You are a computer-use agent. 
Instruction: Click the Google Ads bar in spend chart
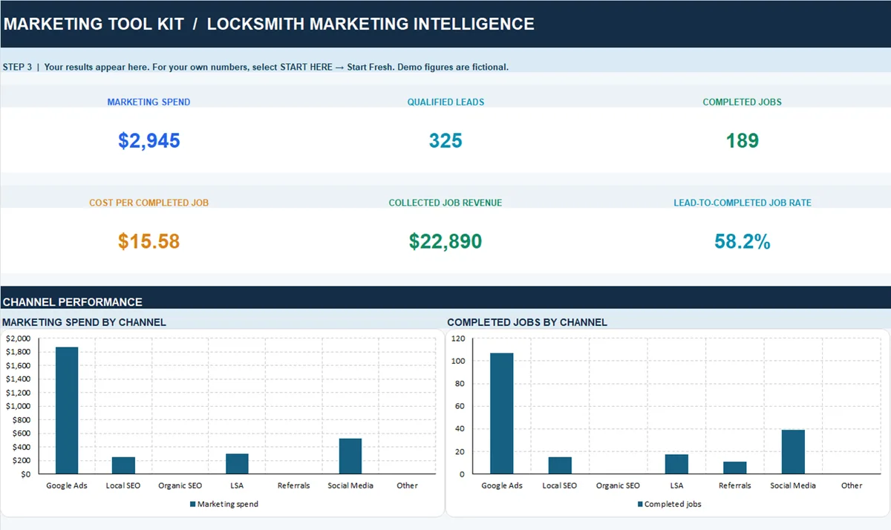(67, 410)
